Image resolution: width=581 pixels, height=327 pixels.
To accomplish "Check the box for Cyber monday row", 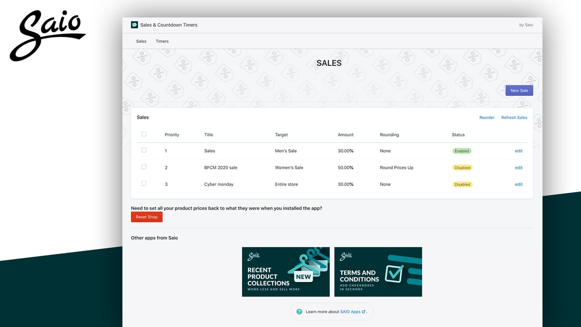I will (144, 183).
